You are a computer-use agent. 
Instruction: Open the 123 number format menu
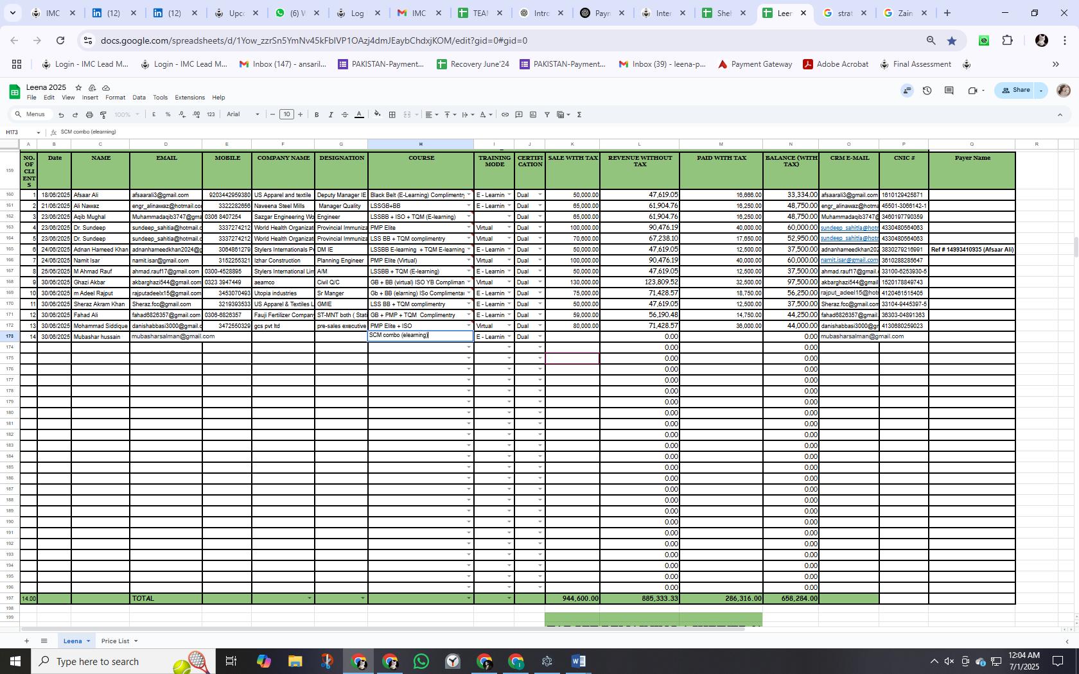click(212, 114)
